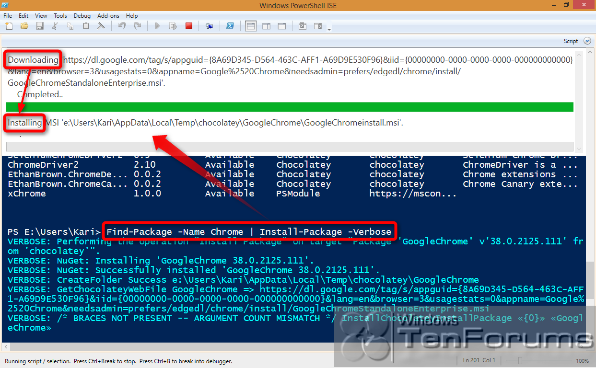Click version 2.10 in the package list
The image size is (596, 368).
click(x=145, y=165)
